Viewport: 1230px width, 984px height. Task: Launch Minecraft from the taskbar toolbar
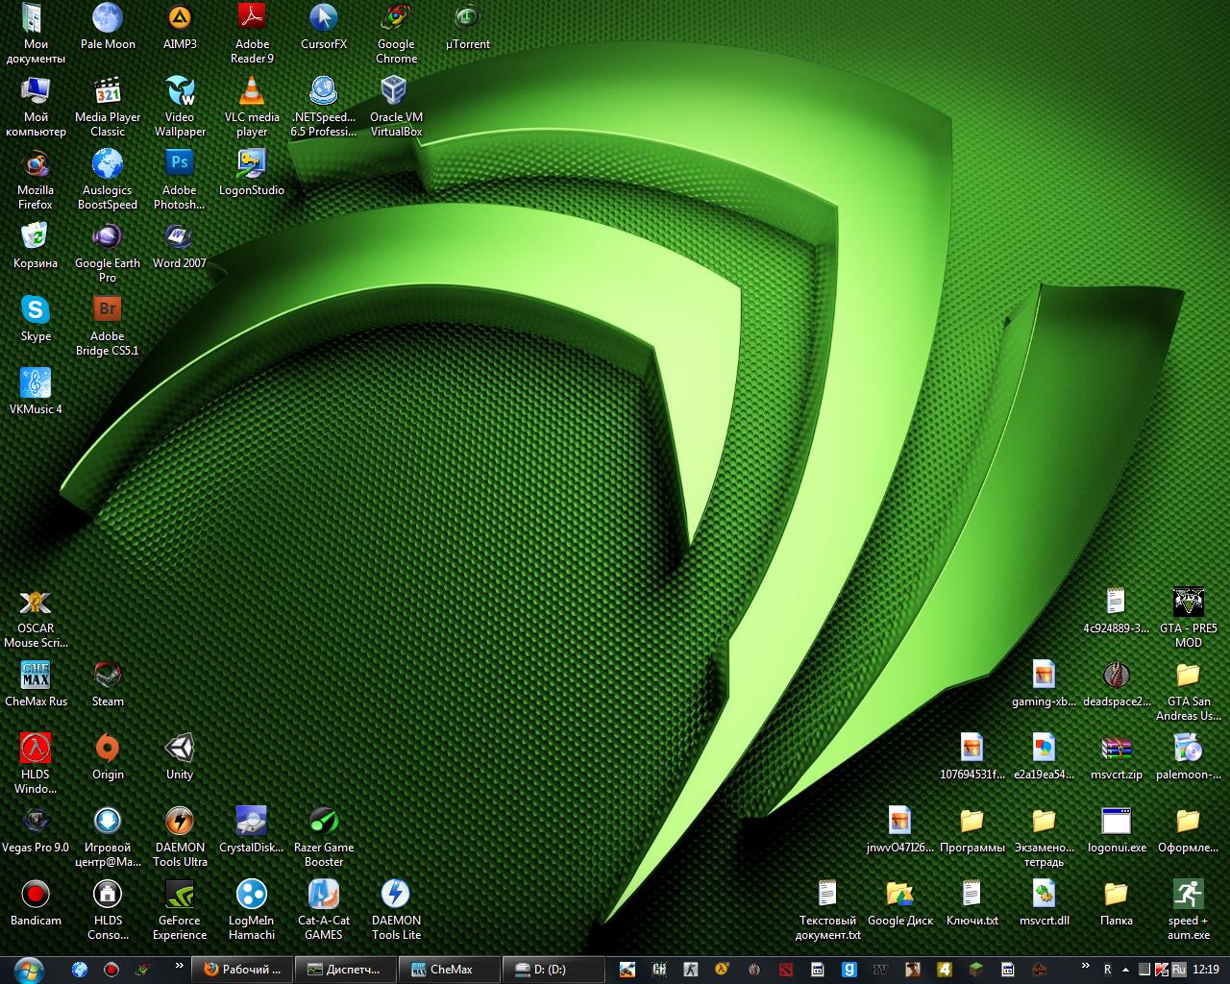(x=976, y=970)
